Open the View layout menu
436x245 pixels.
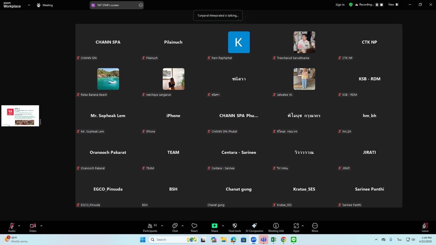[393, 5]
